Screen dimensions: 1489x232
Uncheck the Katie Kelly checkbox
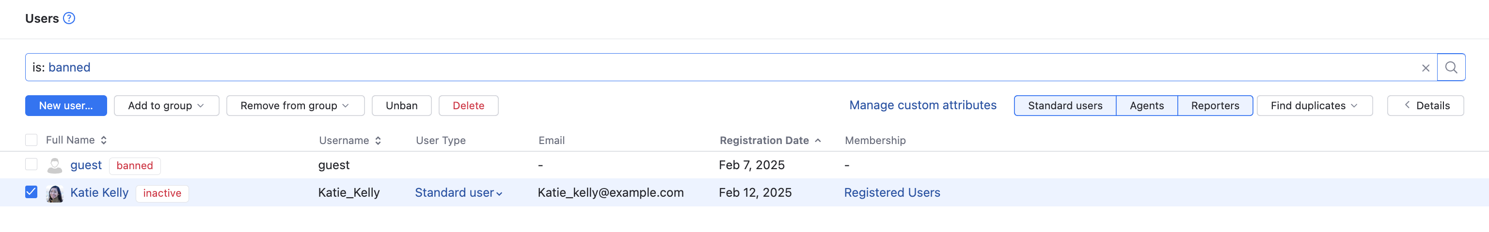31,193
